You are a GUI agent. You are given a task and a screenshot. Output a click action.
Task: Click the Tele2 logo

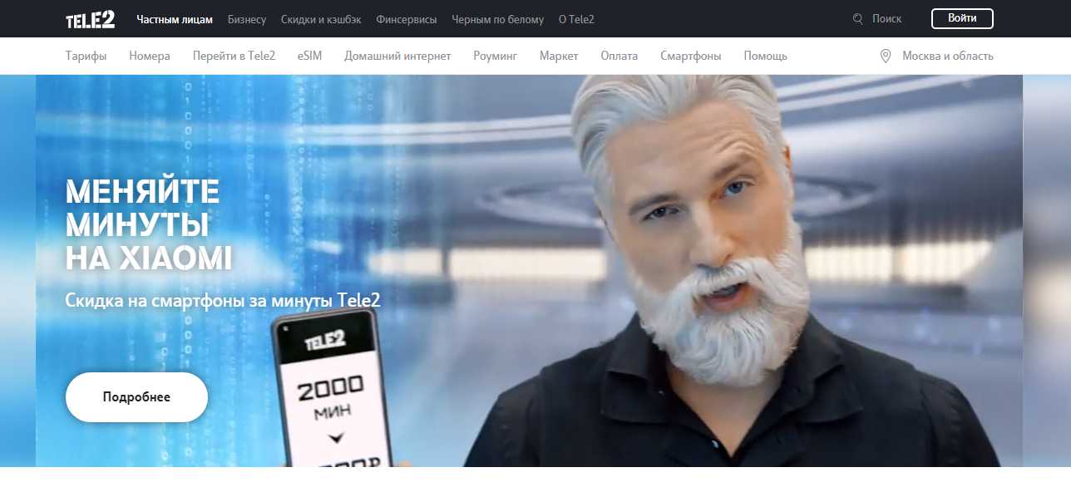click(x=91, y=19)
